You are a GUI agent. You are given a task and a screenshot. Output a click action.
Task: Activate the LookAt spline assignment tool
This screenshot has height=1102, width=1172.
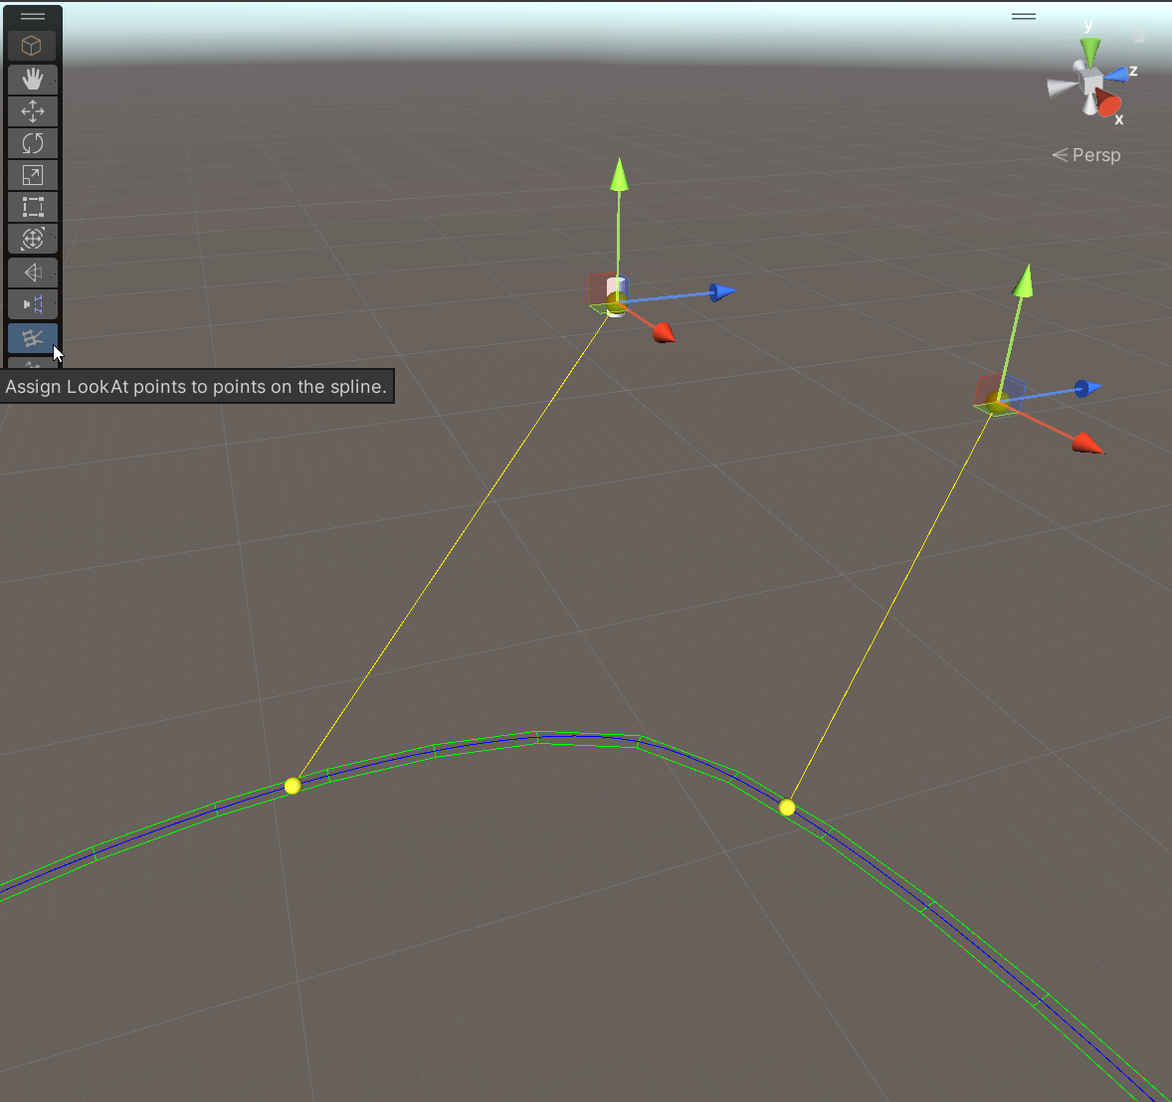coord(33,337)
